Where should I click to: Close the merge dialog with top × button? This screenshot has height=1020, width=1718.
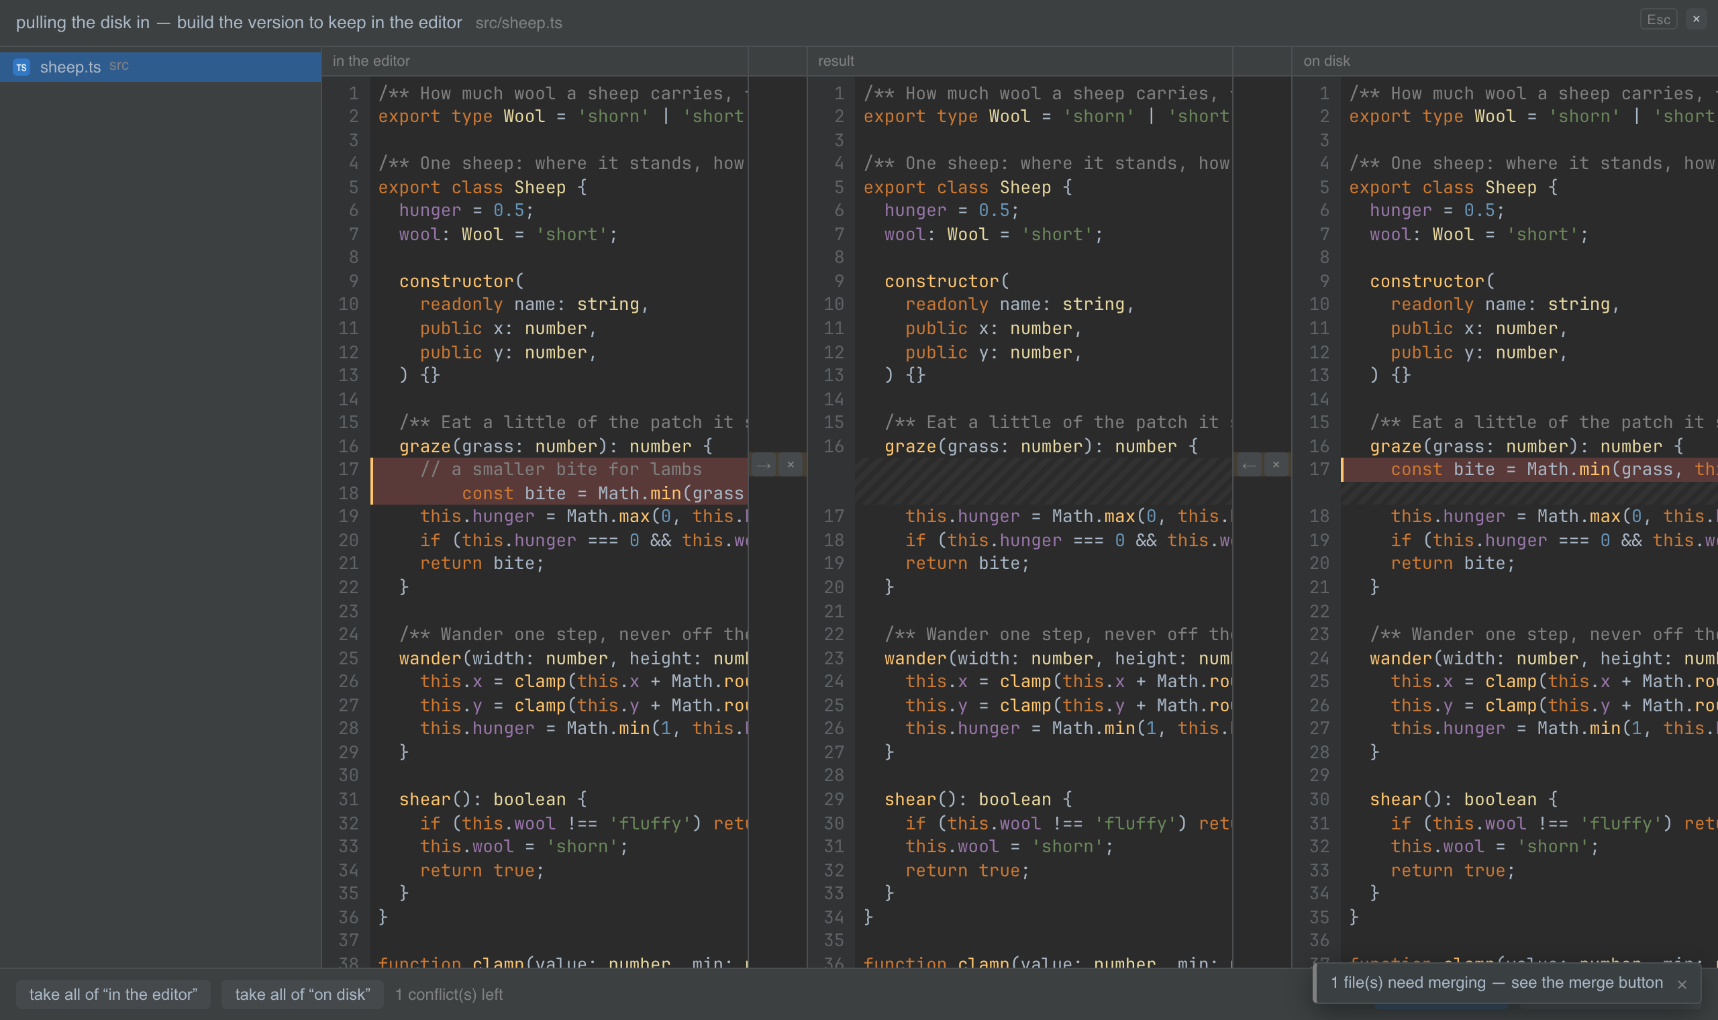coord(1696,19)
